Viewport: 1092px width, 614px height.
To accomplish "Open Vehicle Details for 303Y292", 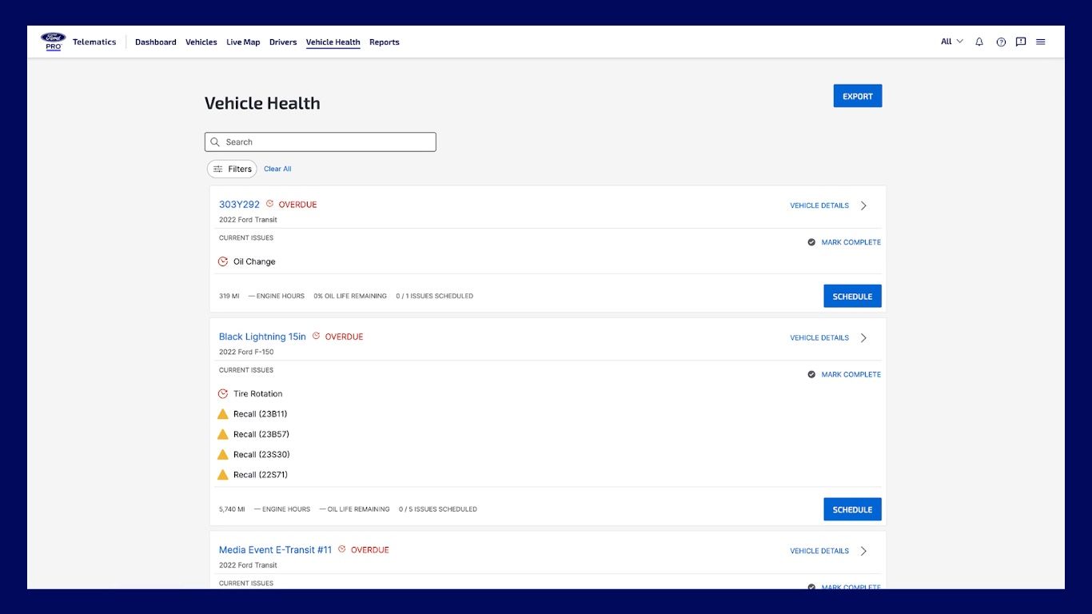I will tap(819, 205).
